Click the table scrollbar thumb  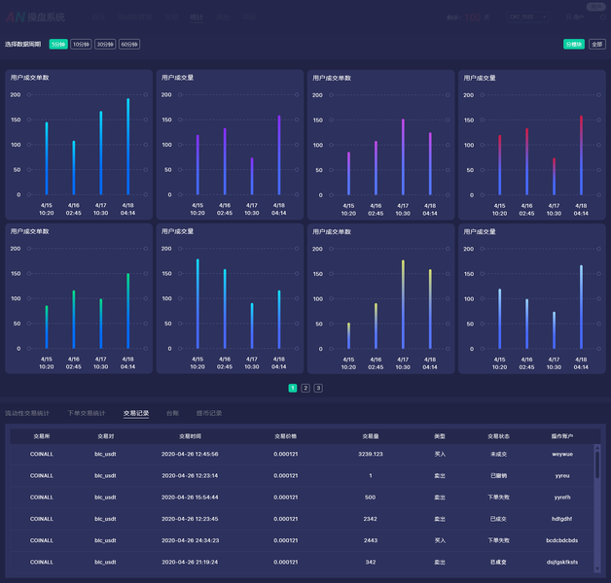[x=597, y=464]
